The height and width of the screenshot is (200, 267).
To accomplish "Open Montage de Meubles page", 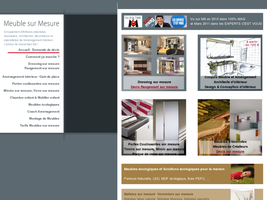I will (44, 119).
